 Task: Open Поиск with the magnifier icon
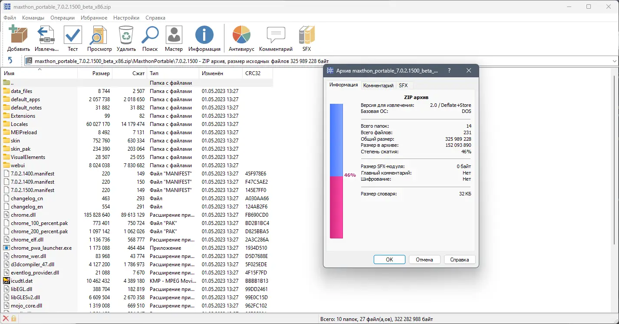coord(150,35)
